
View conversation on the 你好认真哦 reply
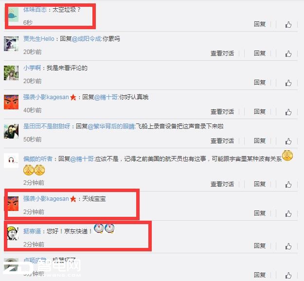(x=222, y=112)
